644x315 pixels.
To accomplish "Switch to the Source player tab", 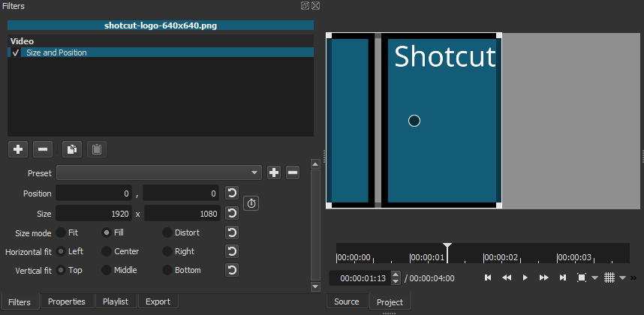I will pos(347,301).
